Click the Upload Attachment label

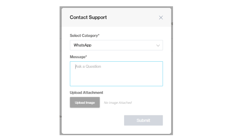[87, 92]
